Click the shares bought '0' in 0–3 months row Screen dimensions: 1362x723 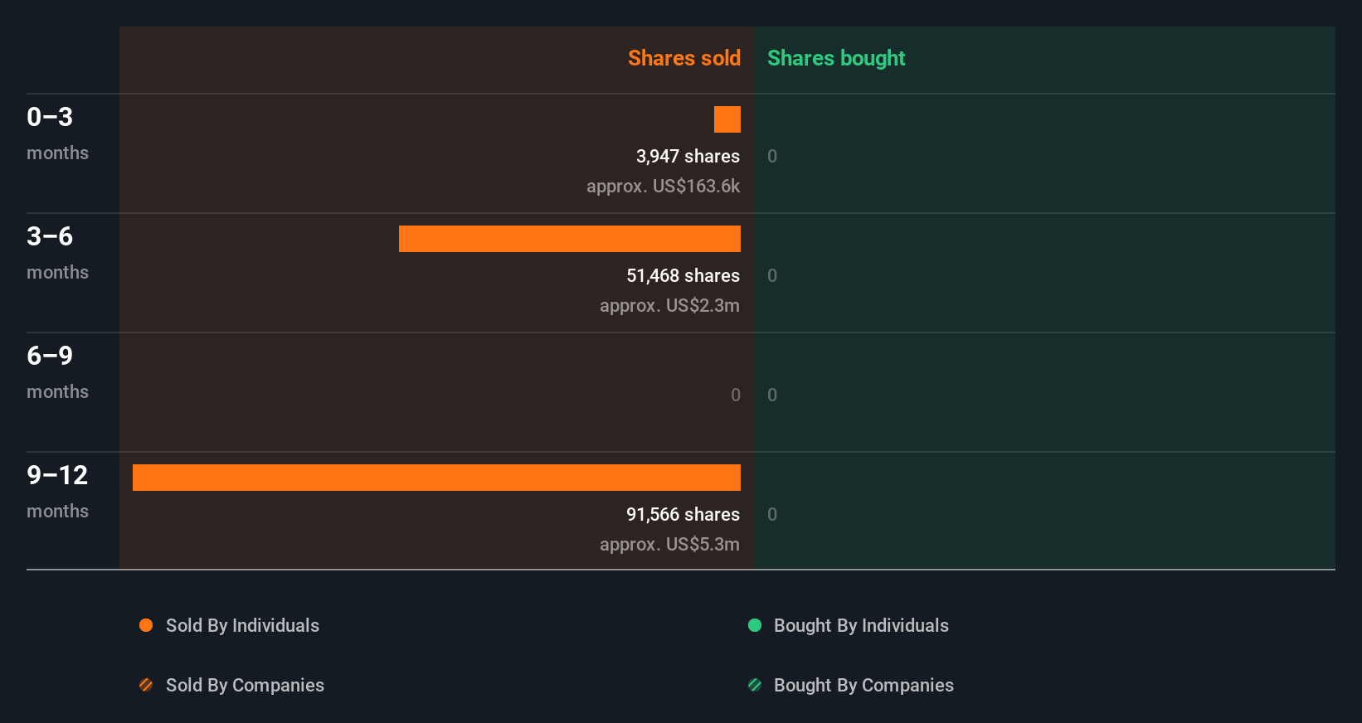pos(772,156)
